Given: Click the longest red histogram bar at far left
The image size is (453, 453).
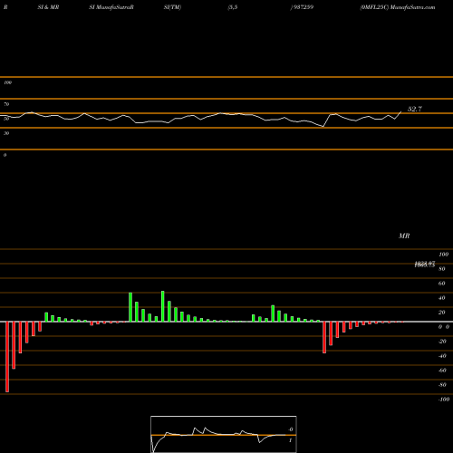Looking at the screenshot, I should (x=7, y=357).
